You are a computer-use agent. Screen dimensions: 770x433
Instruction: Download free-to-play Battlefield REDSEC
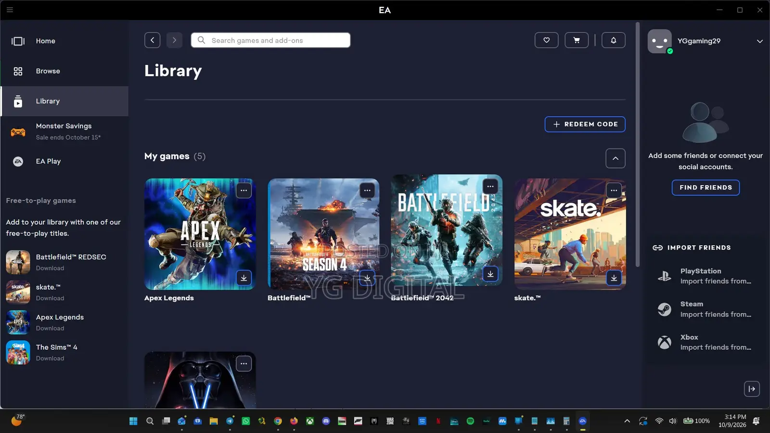click(x=64, y=262)
